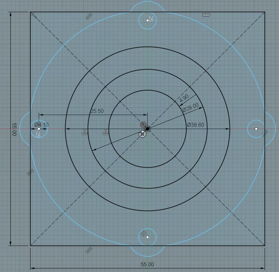Select the hatched fixed constraint glyph at top right
This screenshot has height=272, width=279.
pyautogui.click(x=205, y=15)
